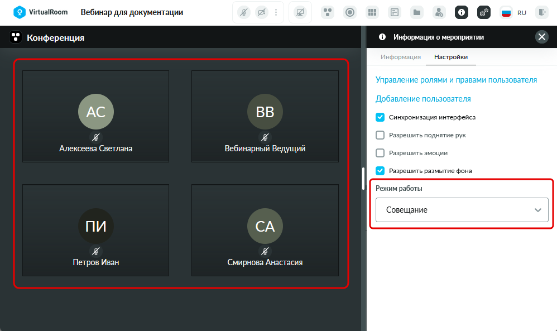
Task: Click the title Вебинар для документации
Action: pyautogui.click(x=132, y=12)
